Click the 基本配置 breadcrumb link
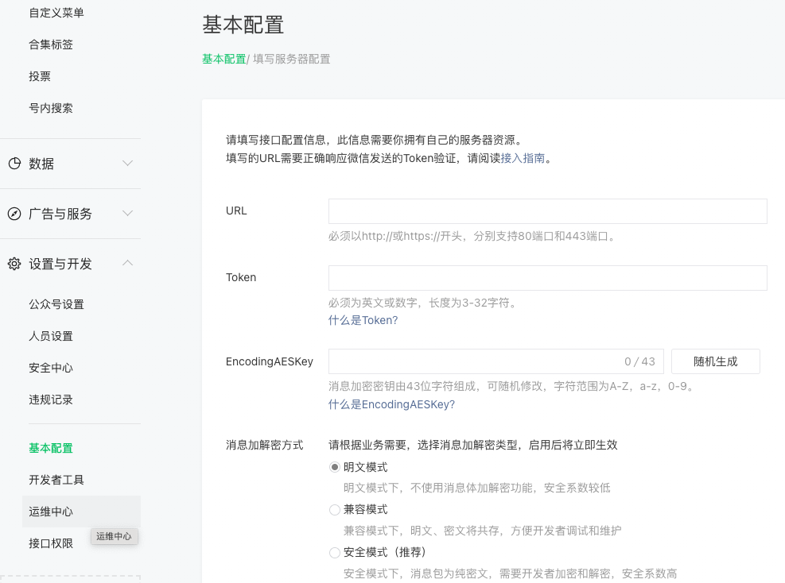Viewport: 785px width, 583px height. pos(223,59)
